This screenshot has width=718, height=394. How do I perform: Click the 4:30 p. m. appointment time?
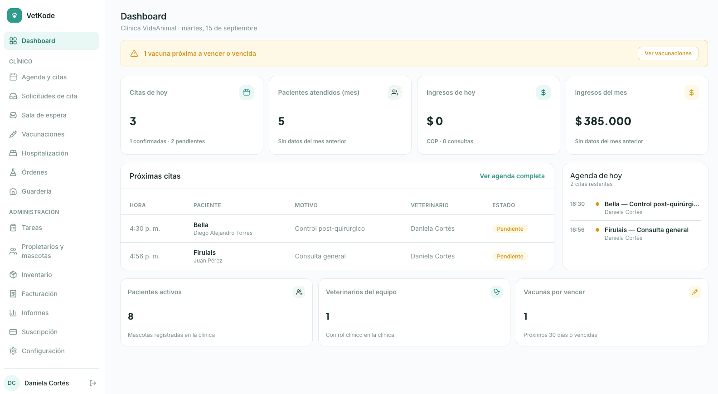[x=145, y=229]
